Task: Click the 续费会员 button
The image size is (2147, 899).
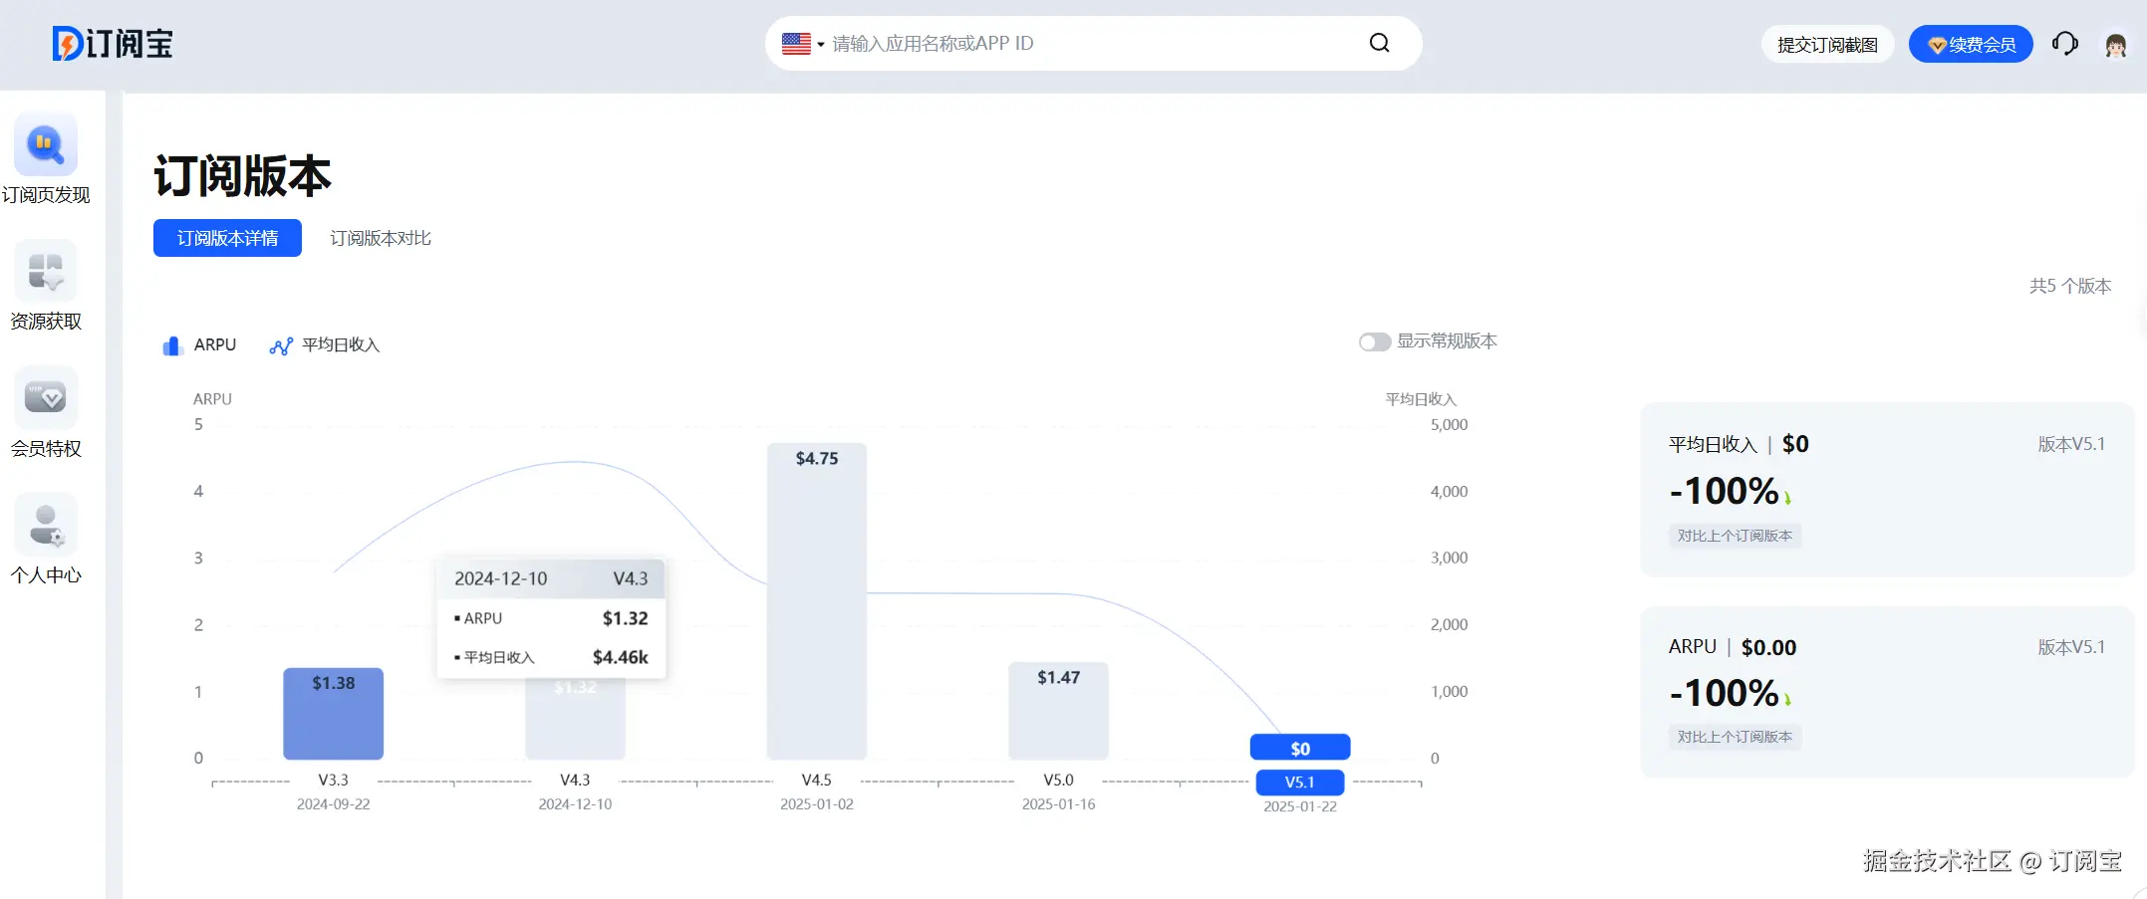Action: pos(1971,45)
